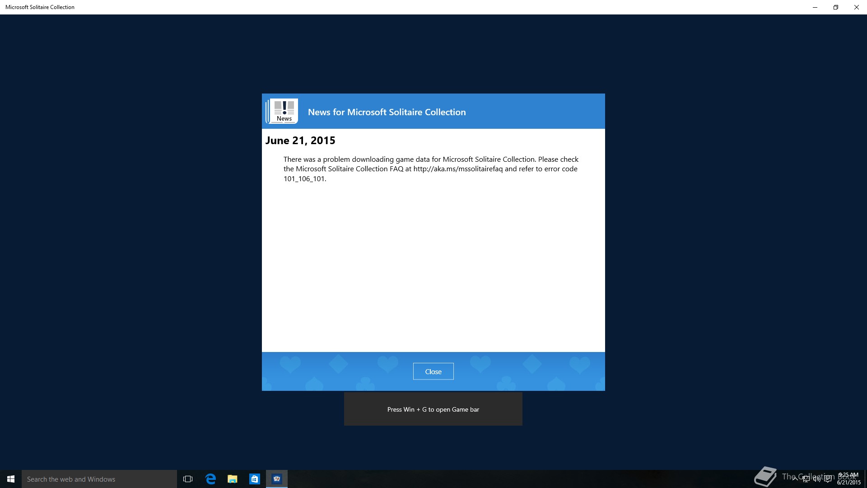Select the Solitaire Collection taskbar icon
This screenshot has width=867, height=488.
click(x=277, y=479)
